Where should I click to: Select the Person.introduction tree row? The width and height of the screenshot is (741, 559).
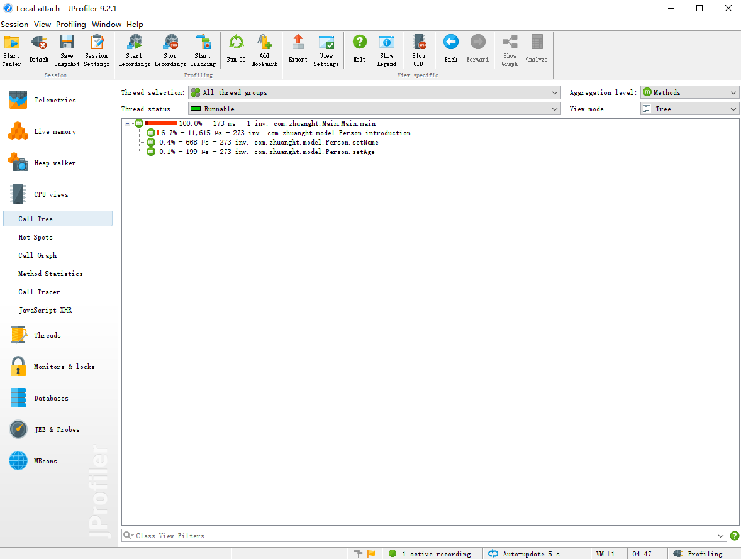(279, 133)
